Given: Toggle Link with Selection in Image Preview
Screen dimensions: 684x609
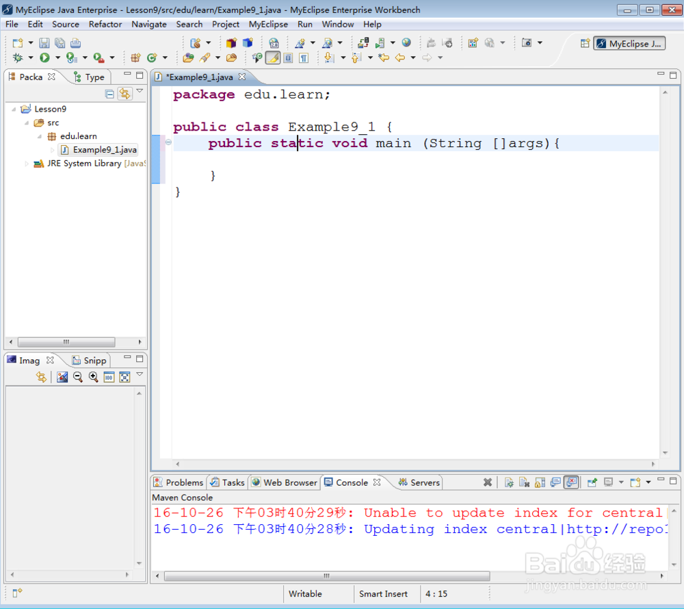Looking at the screenshot, I should click(42, 377).
